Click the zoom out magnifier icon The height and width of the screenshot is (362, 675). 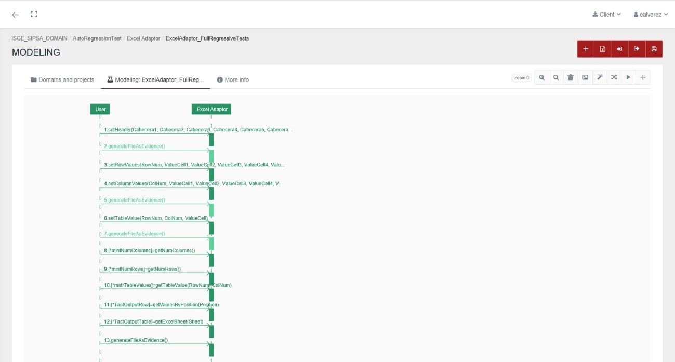click(556, 77)
